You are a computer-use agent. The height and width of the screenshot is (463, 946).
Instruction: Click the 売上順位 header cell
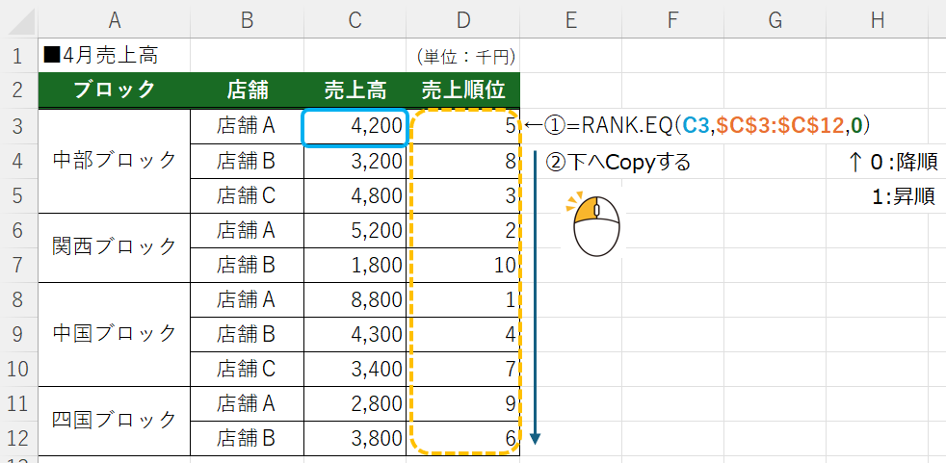click(462, 90)
